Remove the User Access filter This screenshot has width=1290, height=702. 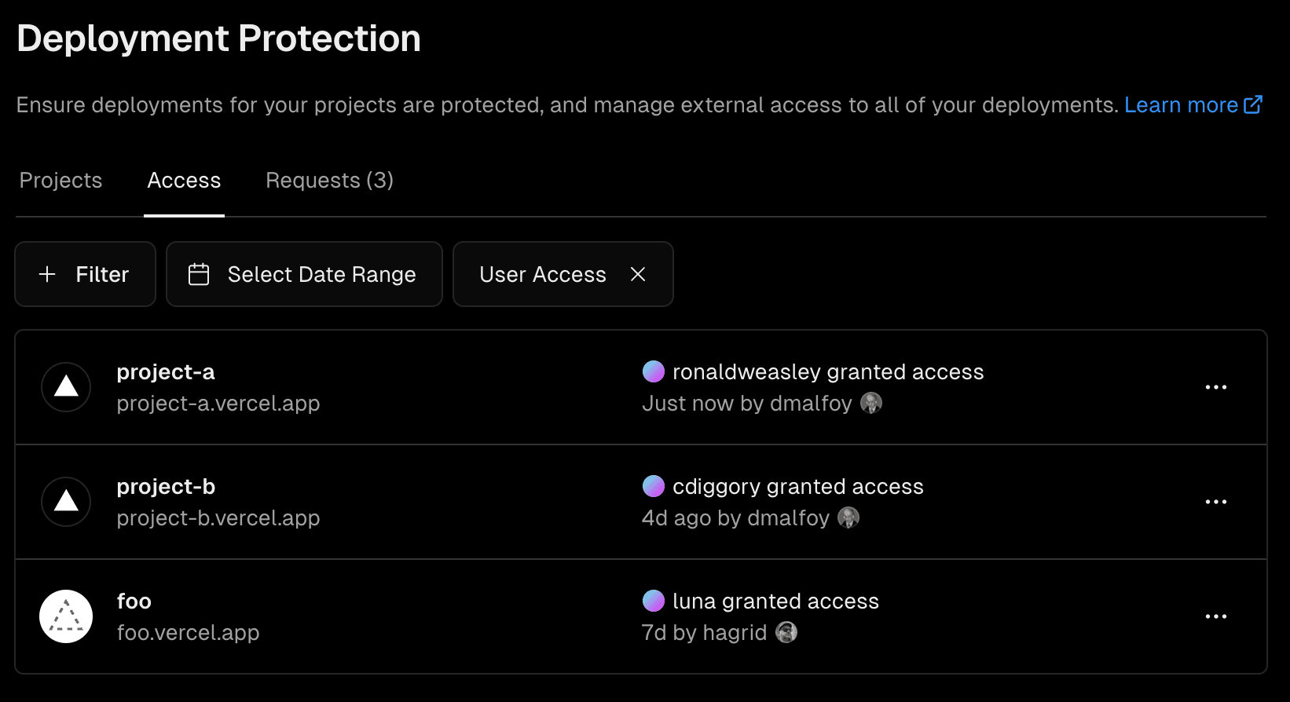[x=638, y=274]
